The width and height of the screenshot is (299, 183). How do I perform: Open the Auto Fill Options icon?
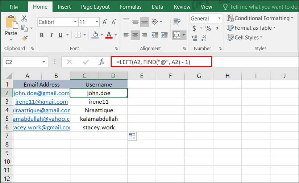132,136
